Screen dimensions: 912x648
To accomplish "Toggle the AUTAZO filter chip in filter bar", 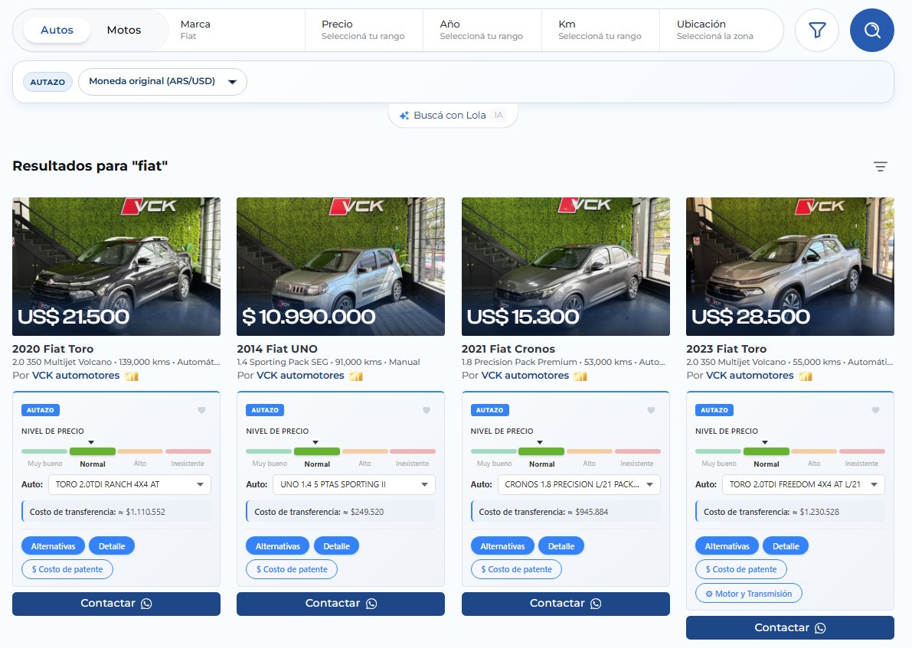I will pos(47,82).
